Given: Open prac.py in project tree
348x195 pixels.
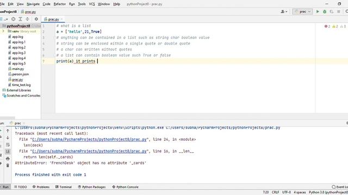Looking at the screenshot, I should point(17,80).
